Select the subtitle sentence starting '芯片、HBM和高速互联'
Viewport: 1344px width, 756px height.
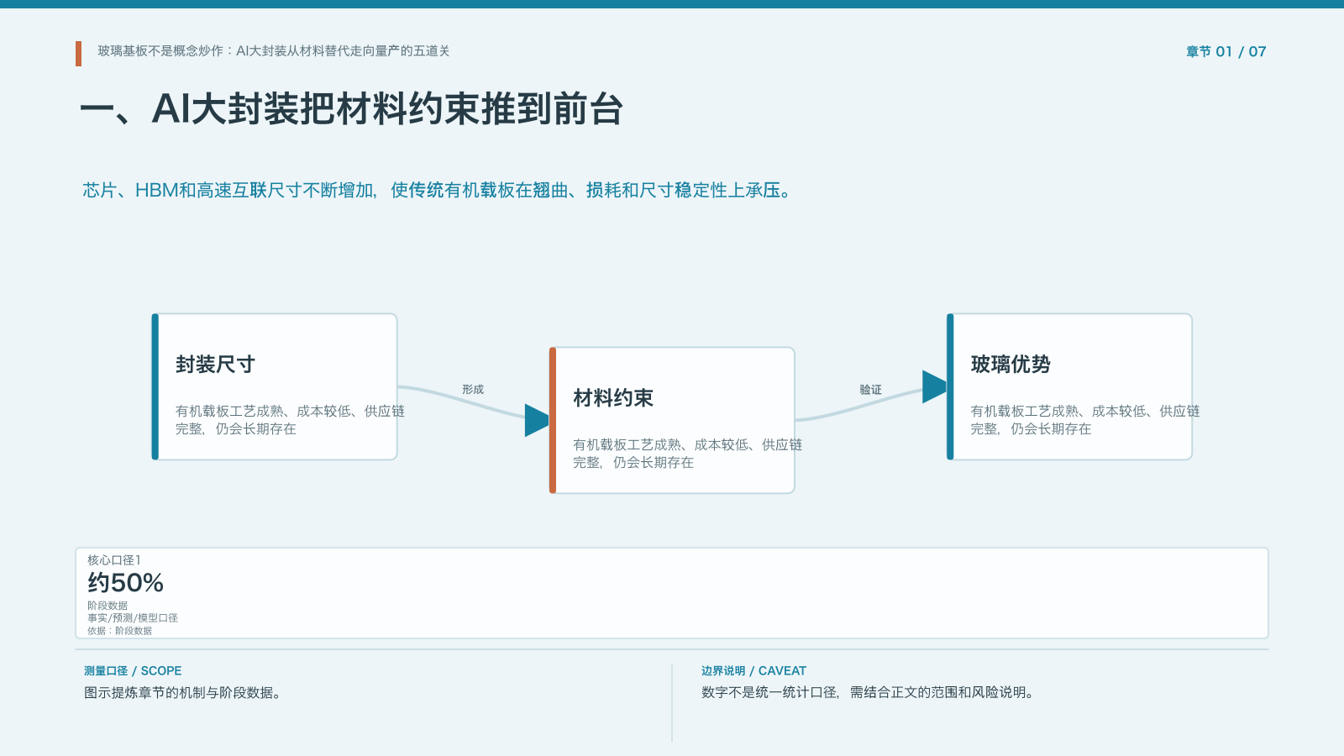pos(437,191)
